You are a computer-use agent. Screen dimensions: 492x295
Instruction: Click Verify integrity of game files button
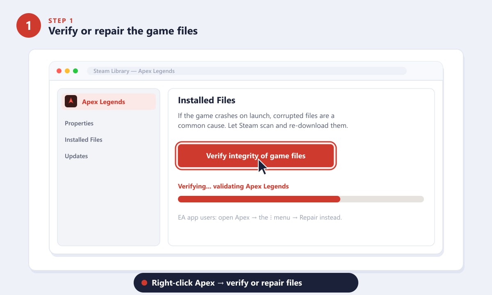pyautogui.click(x=256, y=156)
